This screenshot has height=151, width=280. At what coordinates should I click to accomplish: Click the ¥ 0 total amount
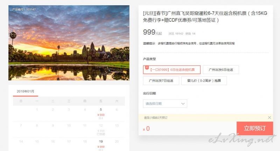(146, 129)
